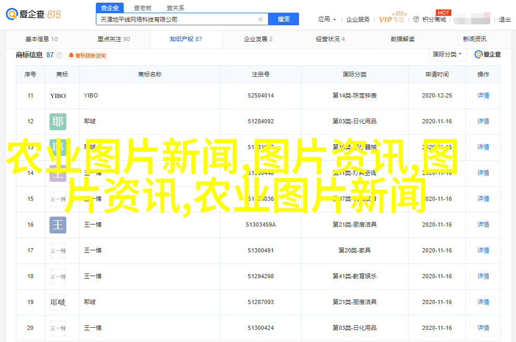Click the 第14类-珠宝钟表 category cell
This screenshot has height=342, width=516.
coord(355,95)
